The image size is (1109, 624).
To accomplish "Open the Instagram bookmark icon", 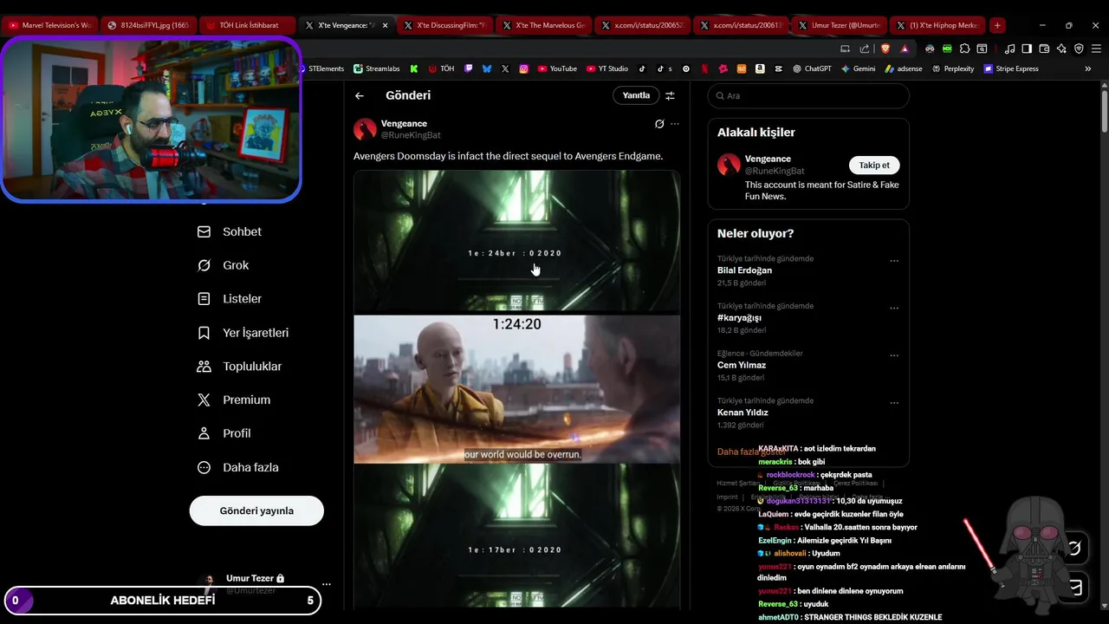I will [x=524, y=68].
